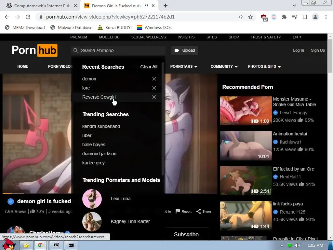Click Sign Up

click(318, 50)
